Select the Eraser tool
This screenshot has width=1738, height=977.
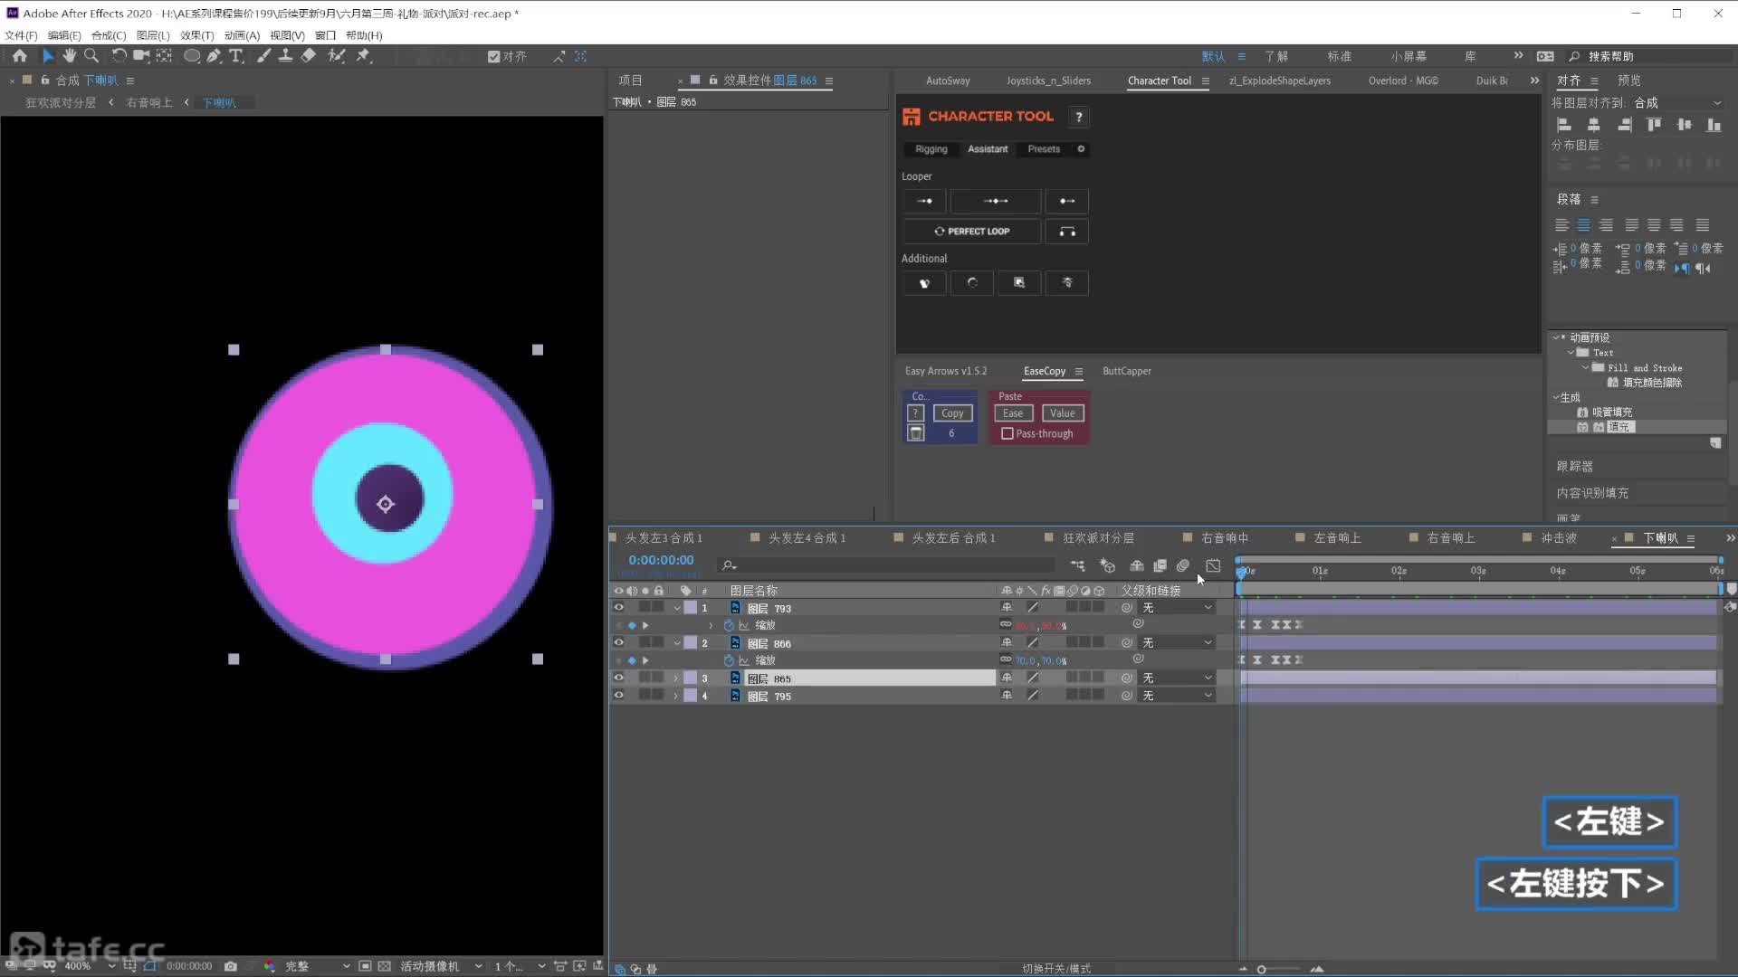click(309, 56)
